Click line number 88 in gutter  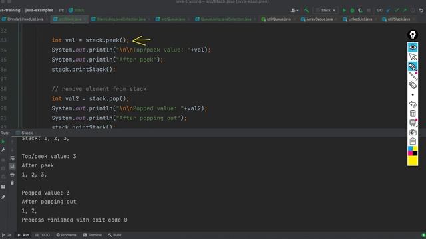coord(3,89)
